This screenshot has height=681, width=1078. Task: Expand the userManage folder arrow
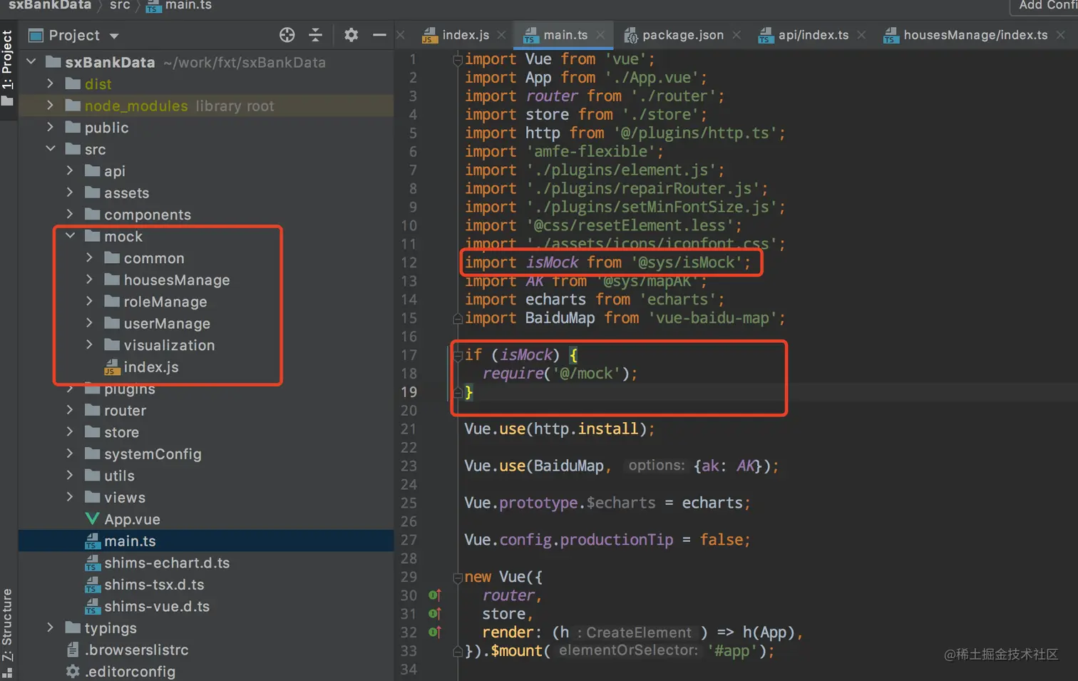click(x=89, y=323)
